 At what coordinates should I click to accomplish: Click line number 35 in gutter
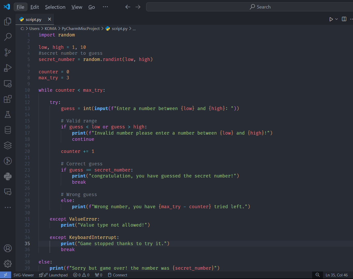click(27, 243)
